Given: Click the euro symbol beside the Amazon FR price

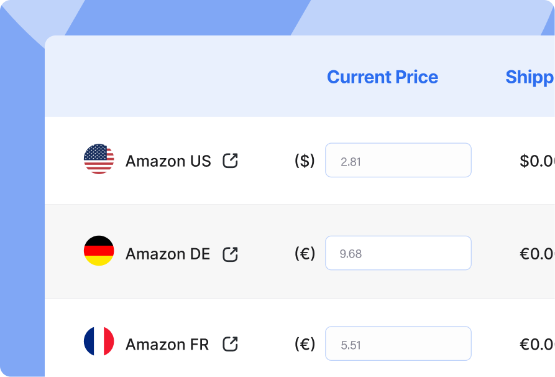Looking at the screenshot, I should pyautogui.click(x=305, y=344).
